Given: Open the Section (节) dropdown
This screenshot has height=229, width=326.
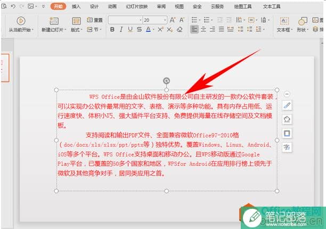Looking at the screenshot, I should point(94,29).
